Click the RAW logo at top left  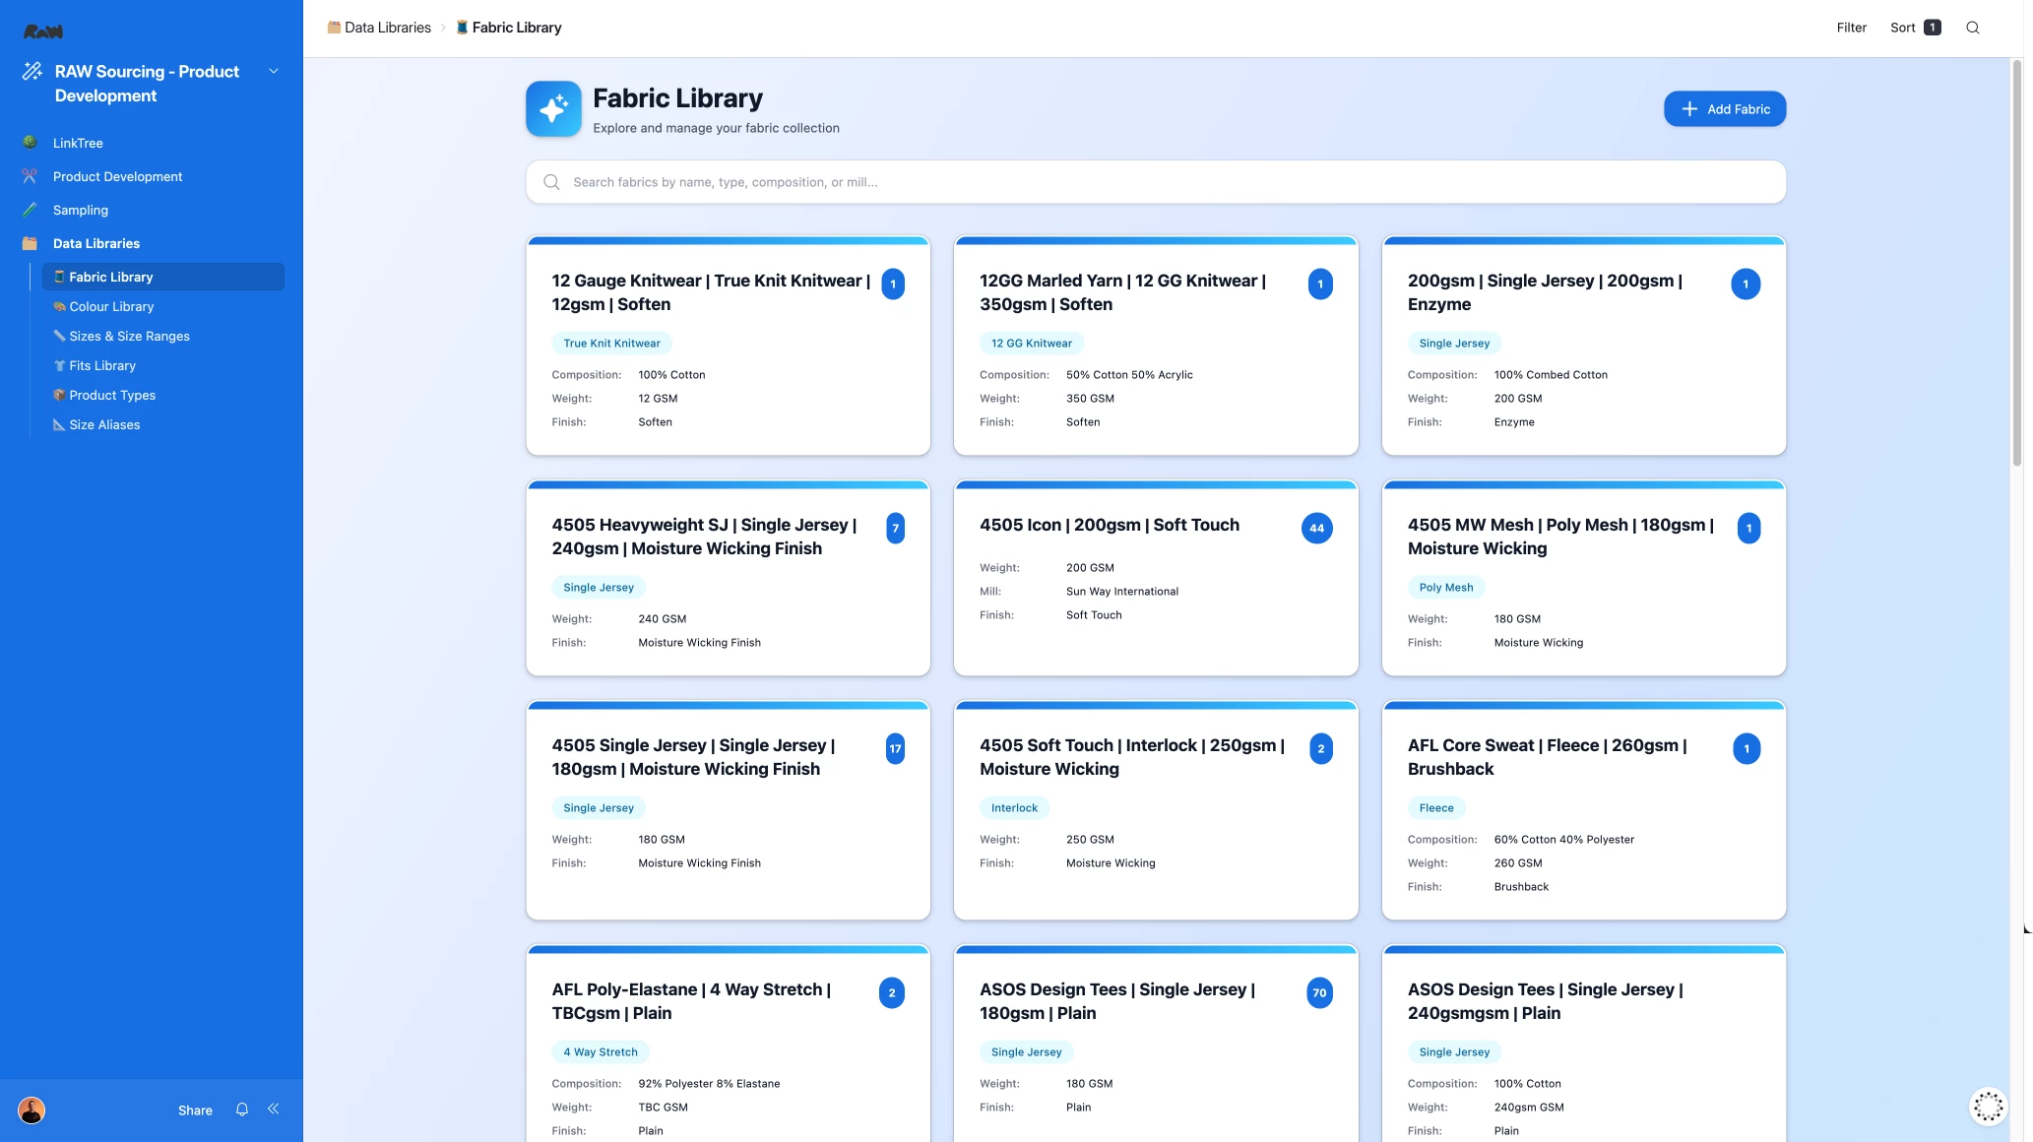pos(43,32)
